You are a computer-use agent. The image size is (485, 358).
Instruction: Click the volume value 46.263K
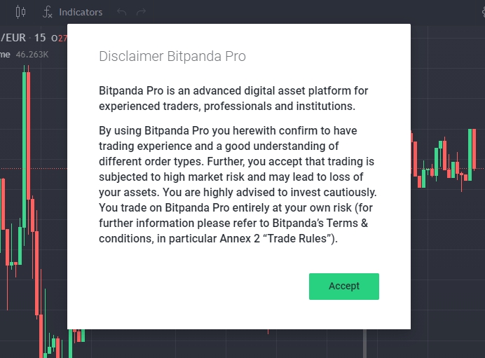(x=32, y=55)
